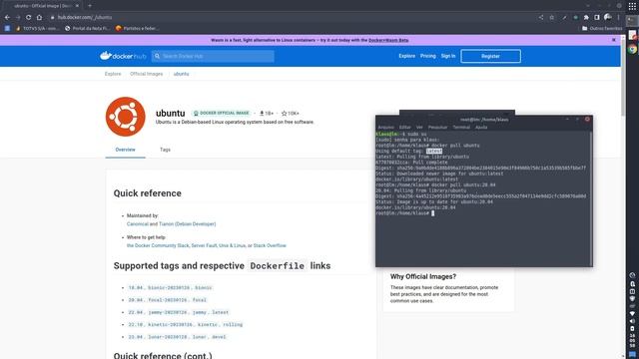Open the 22.04 jammy latest Dockerfile link

coord(179,312)
